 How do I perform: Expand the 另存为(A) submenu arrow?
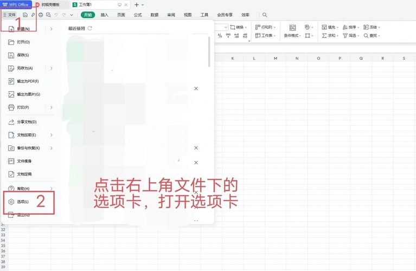click(x=52, y=68)
